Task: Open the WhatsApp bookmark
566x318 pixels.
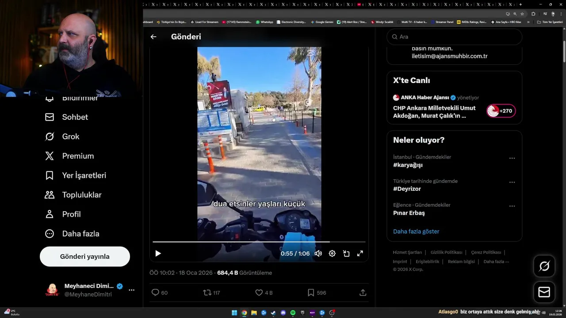Action: pyautogui.click(x=264, y=22)
